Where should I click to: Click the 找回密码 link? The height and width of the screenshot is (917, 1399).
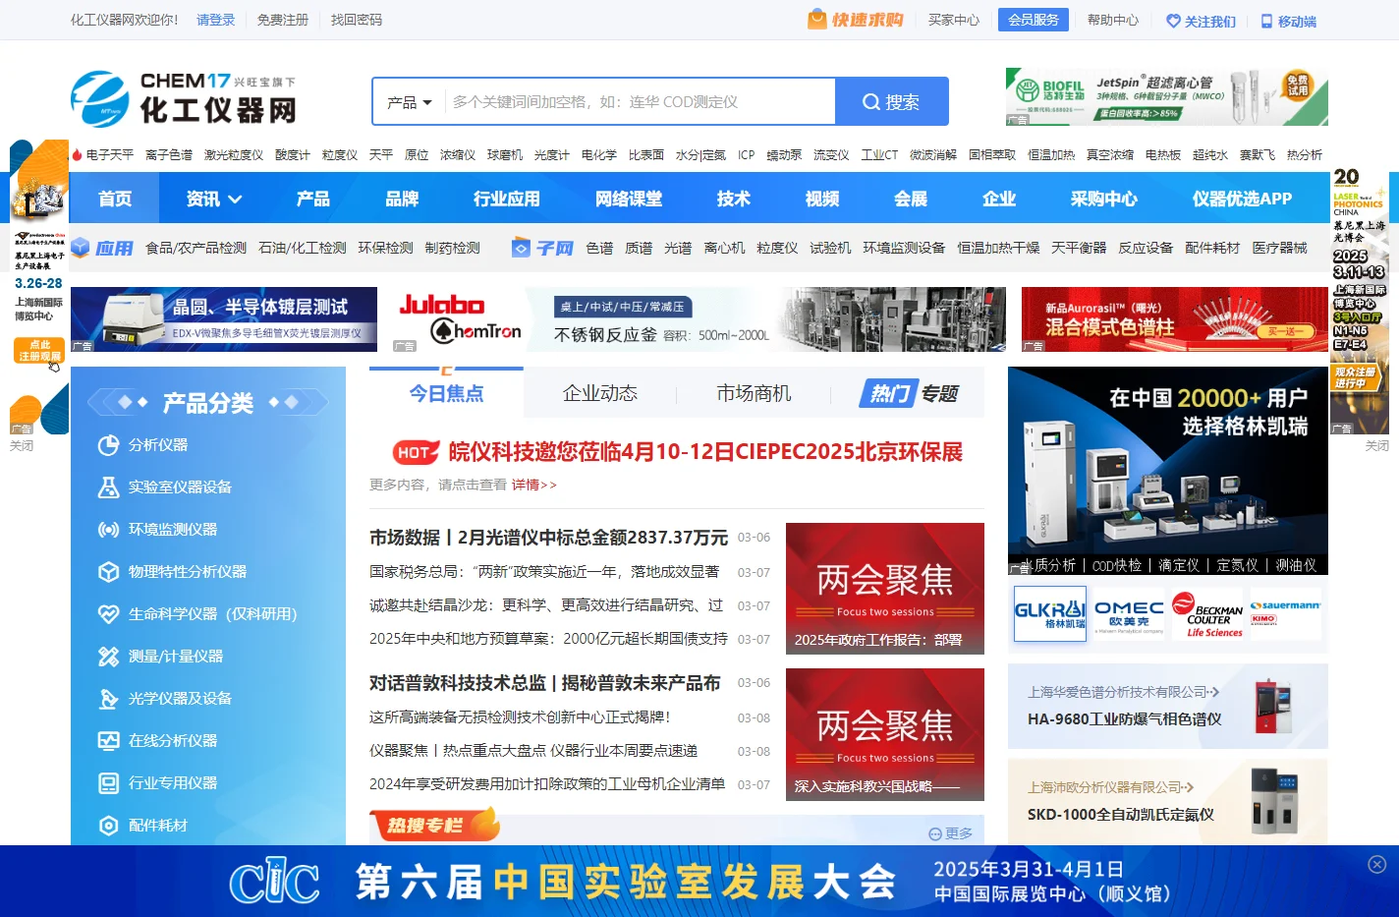tap(357, 20)
